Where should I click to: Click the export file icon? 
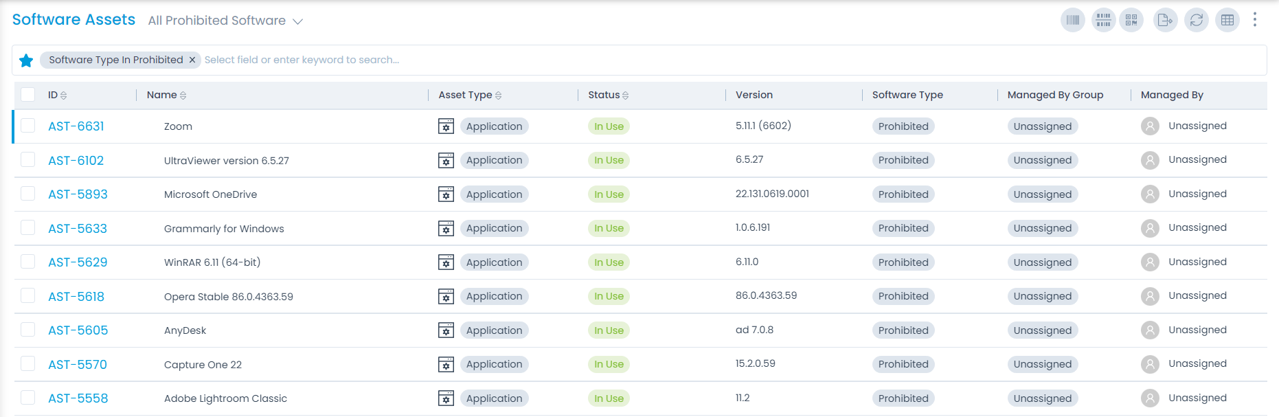(1166, 20)
